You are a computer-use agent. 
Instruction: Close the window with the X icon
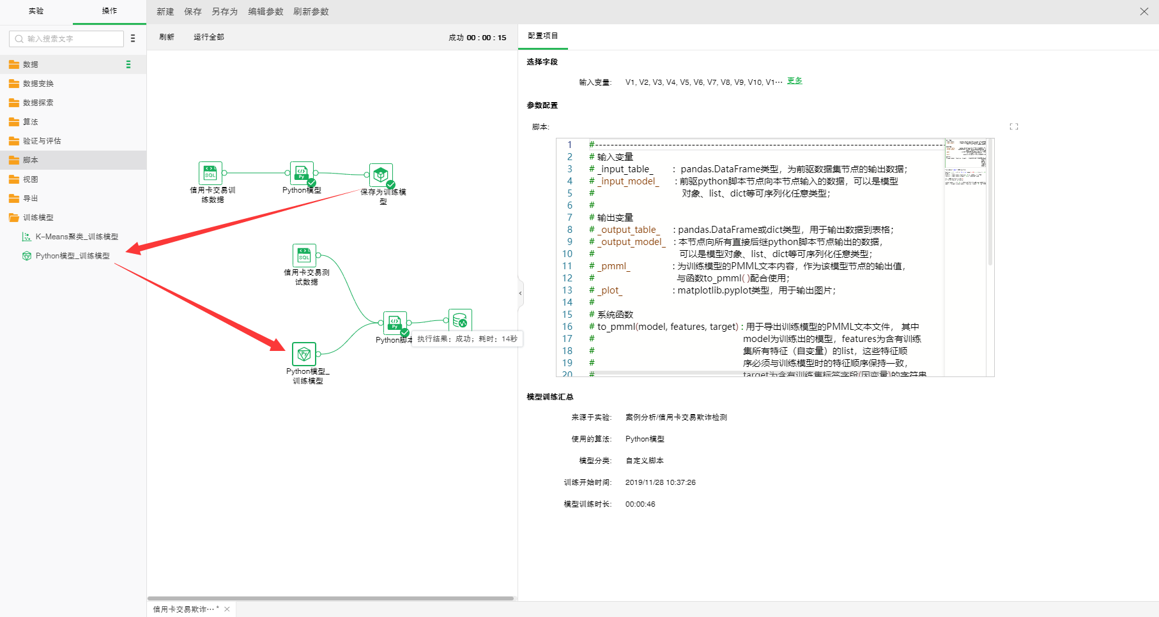[1144, 11]
